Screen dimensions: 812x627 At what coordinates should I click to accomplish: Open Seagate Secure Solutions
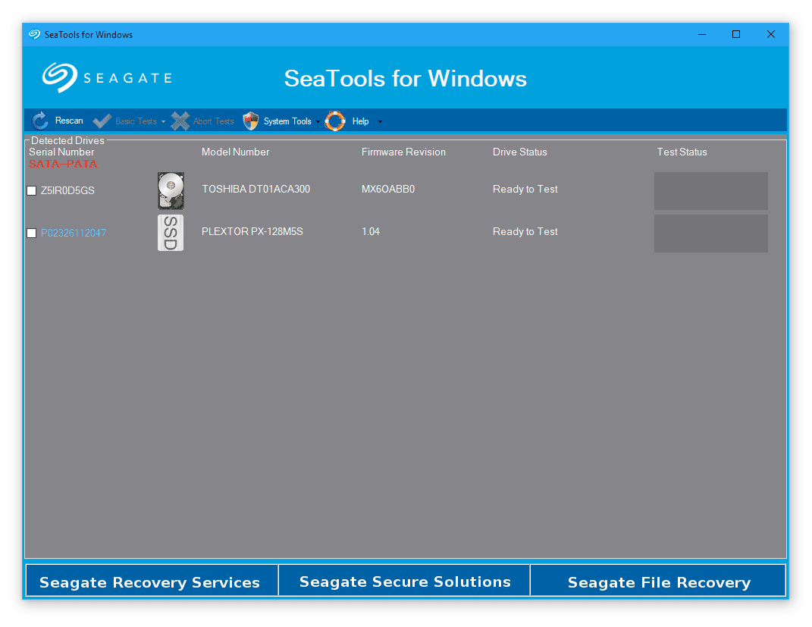coord(404,581)
